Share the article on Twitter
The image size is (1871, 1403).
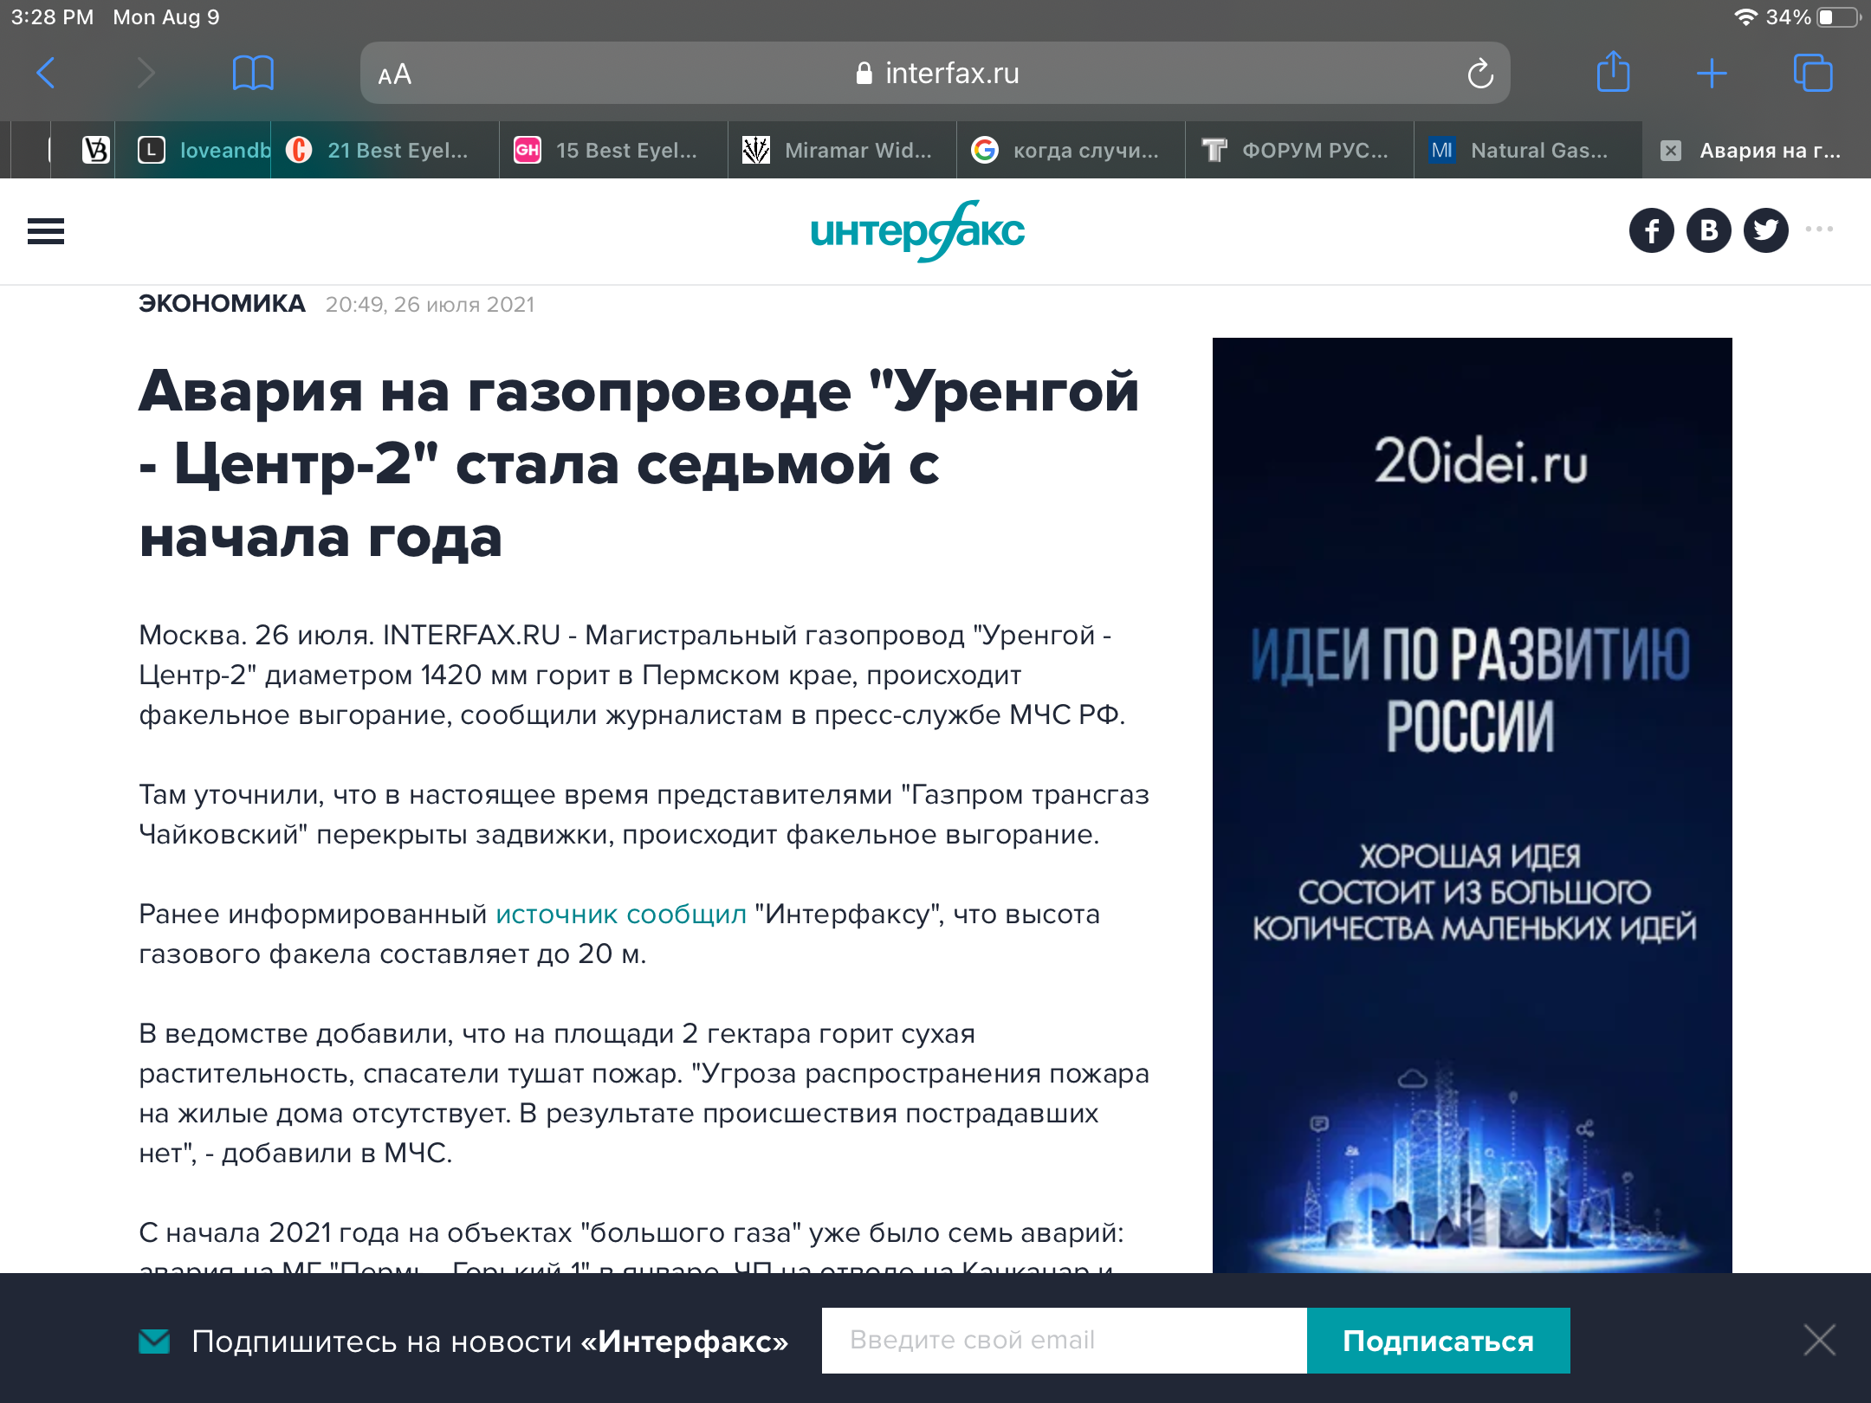coord(1765,230)
